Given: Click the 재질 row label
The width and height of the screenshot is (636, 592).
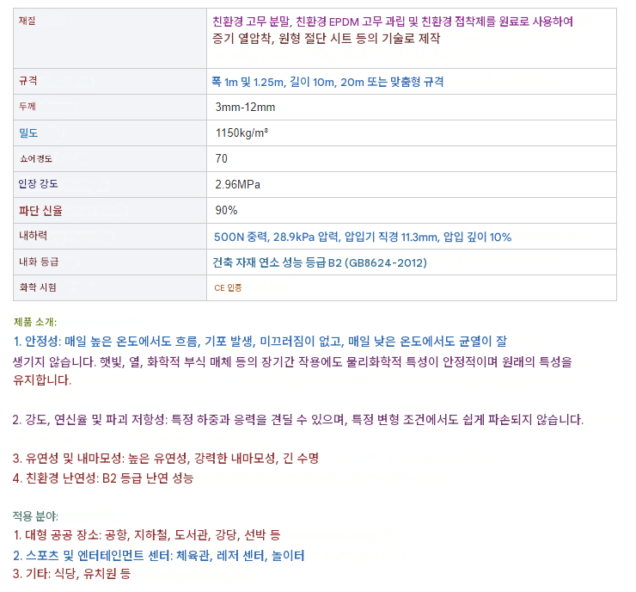Looking at the screenshot, I should (28, 21).
